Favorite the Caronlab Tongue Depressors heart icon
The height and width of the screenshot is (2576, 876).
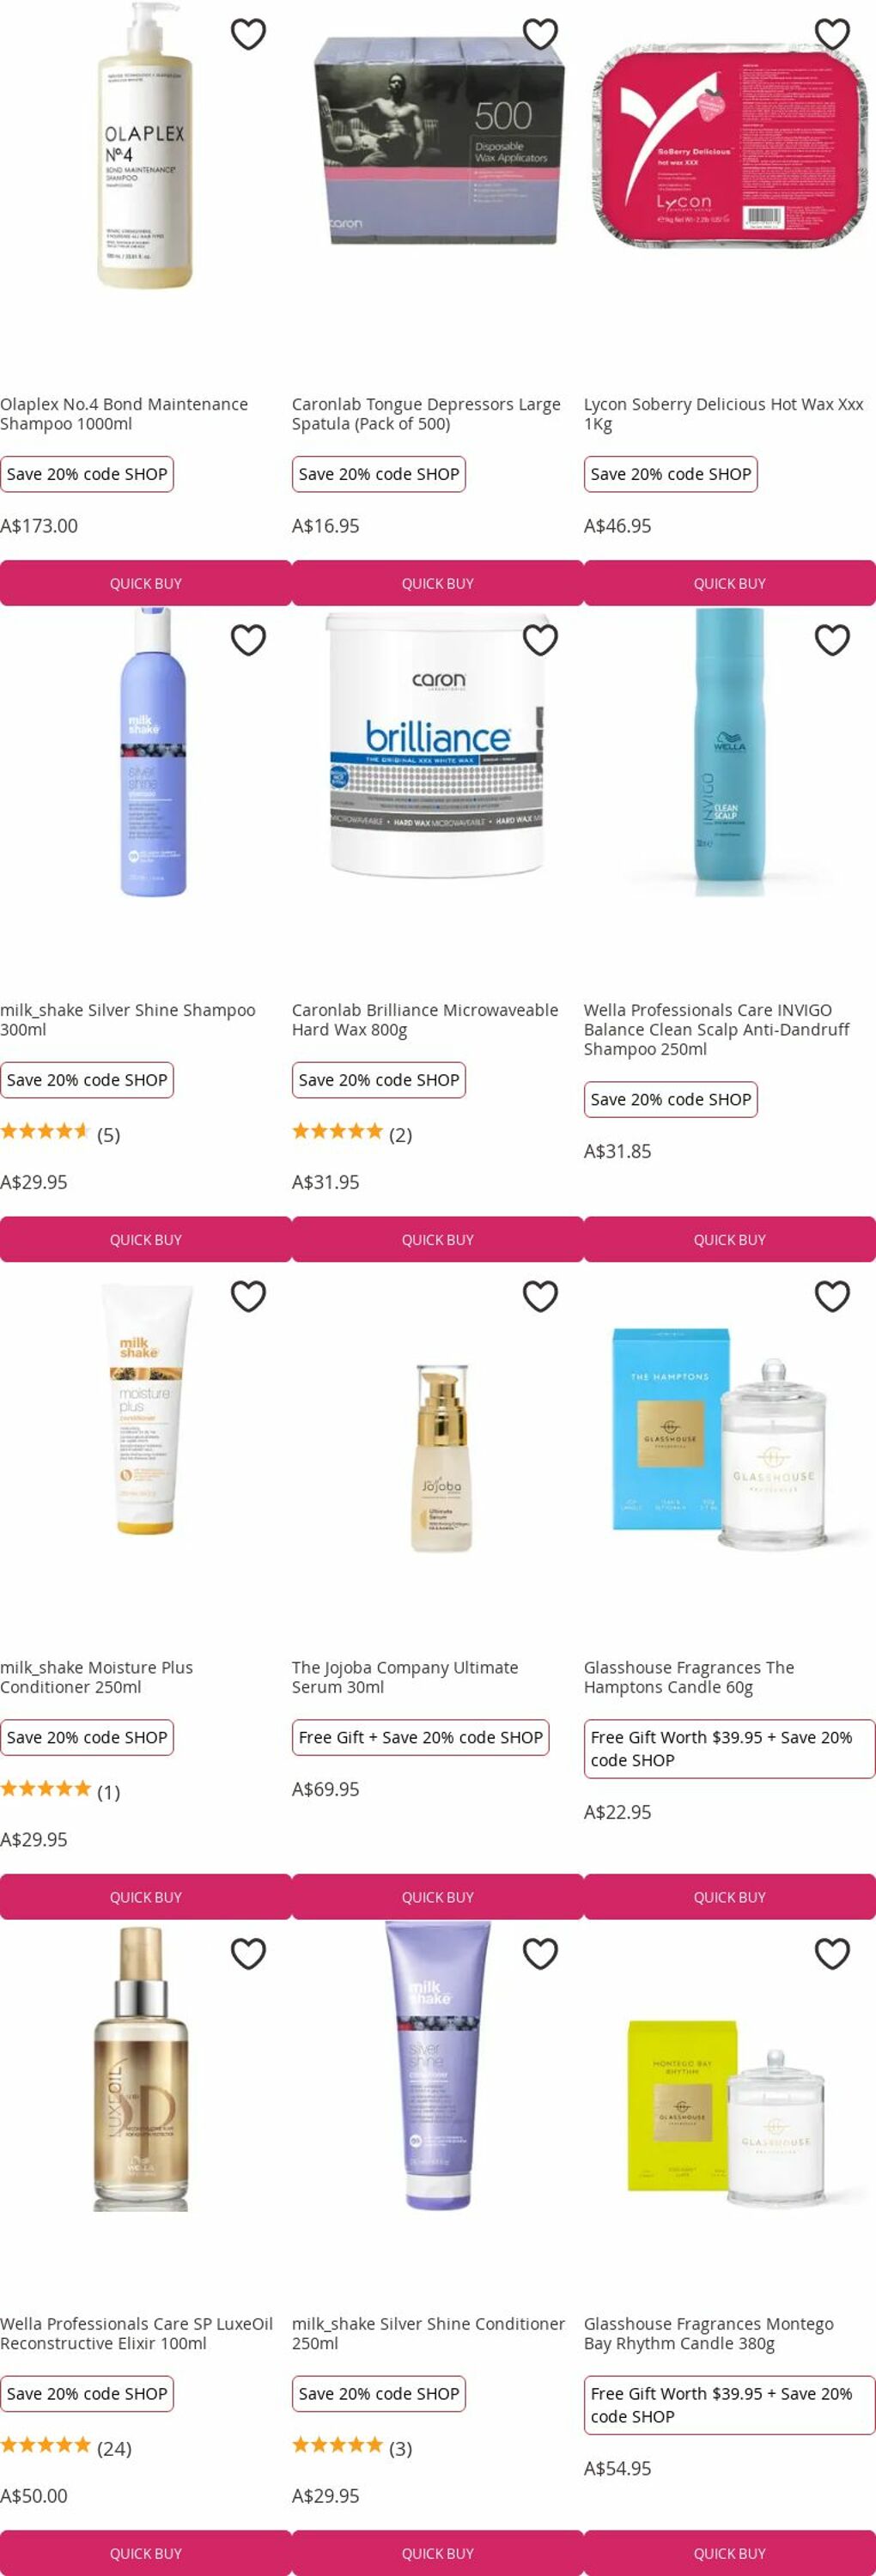click(540, 34)
